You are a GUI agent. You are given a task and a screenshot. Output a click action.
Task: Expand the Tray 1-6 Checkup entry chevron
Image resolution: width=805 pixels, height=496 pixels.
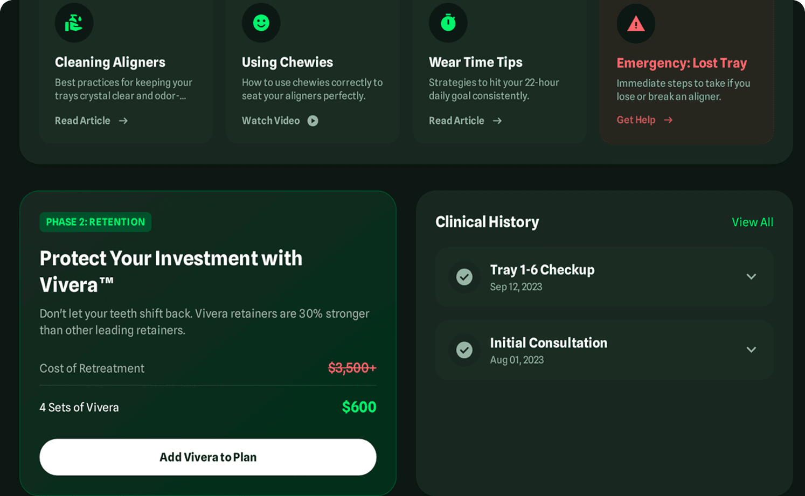[x=751, y=277]
